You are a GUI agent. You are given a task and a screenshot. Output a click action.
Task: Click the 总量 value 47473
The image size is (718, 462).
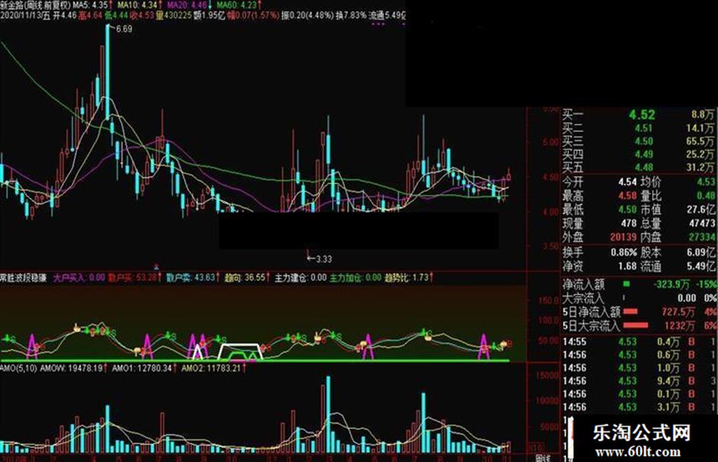[x=701, y=223]
